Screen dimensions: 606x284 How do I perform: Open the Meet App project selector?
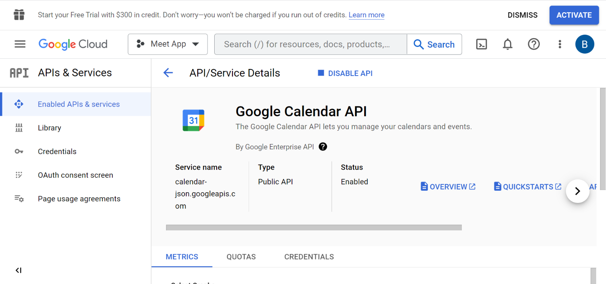168,44
